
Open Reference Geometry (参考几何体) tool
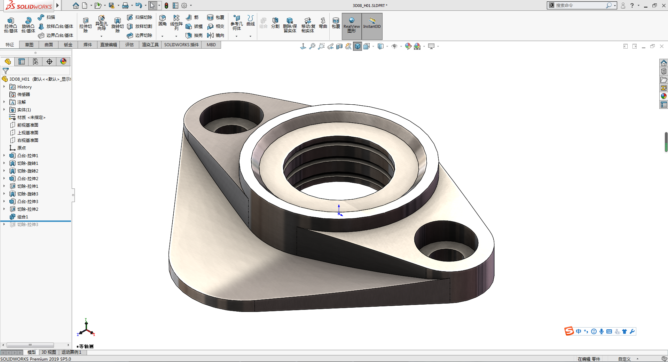237,23
